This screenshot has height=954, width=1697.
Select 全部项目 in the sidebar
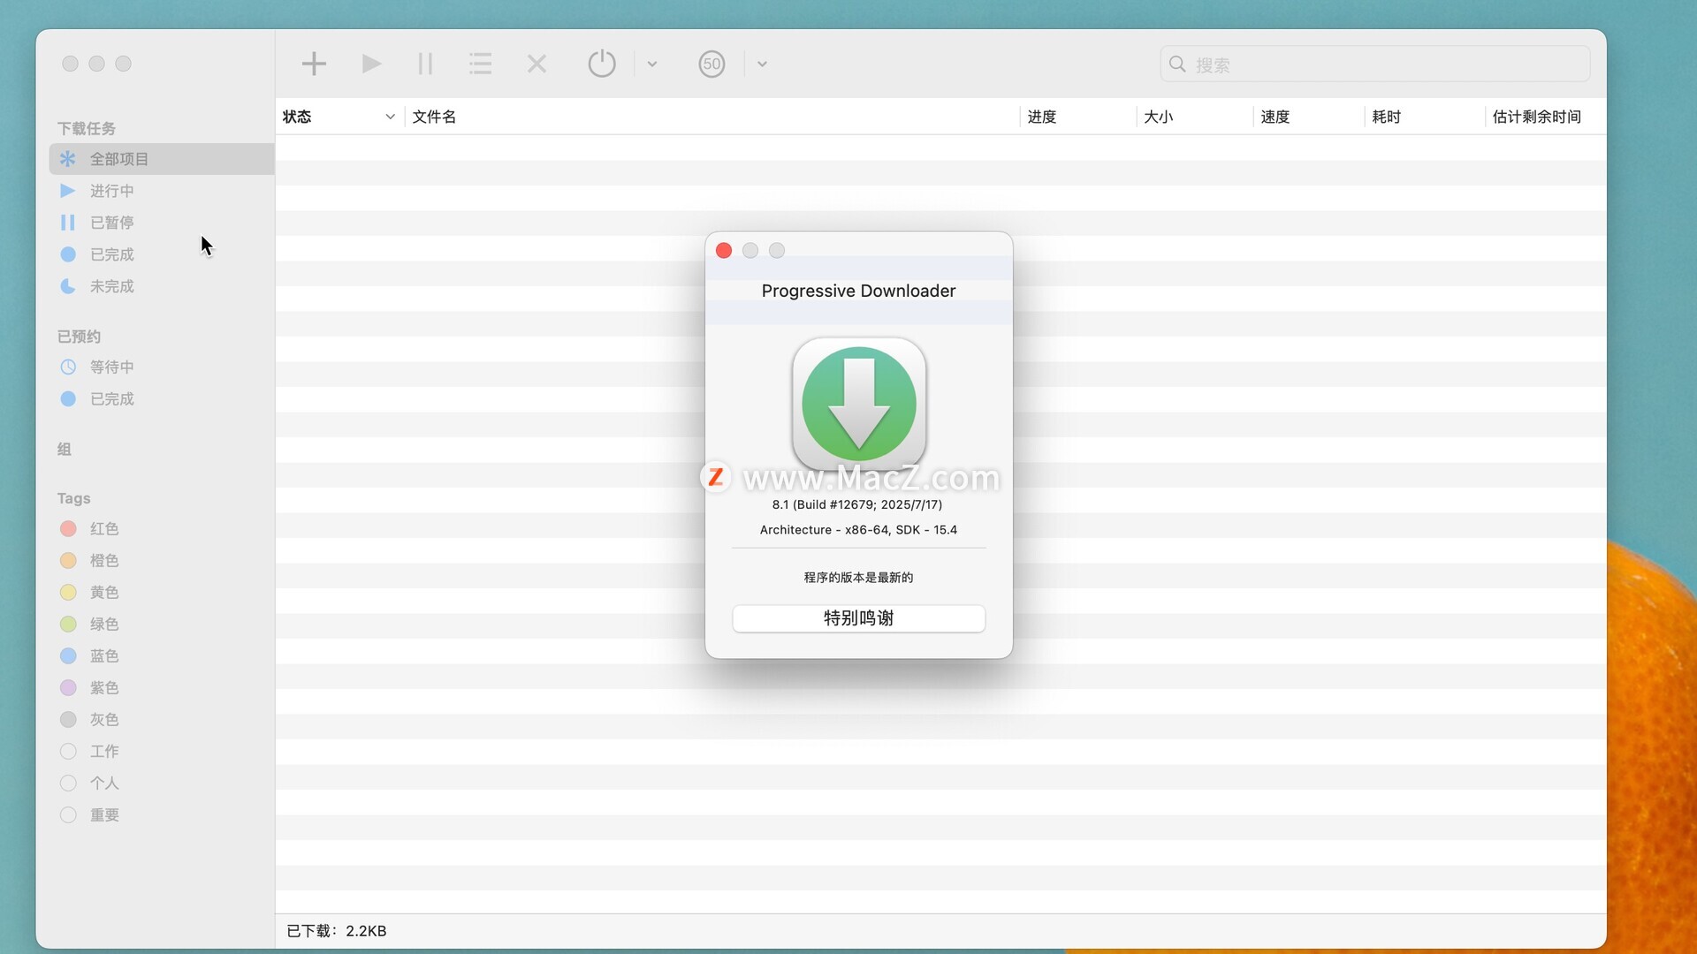(162, 159)
